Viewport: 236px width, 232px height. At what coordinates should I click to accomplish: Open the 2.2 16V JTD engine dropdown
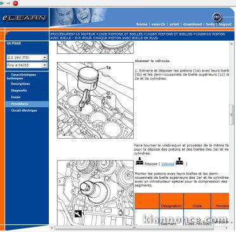(27, 58)
